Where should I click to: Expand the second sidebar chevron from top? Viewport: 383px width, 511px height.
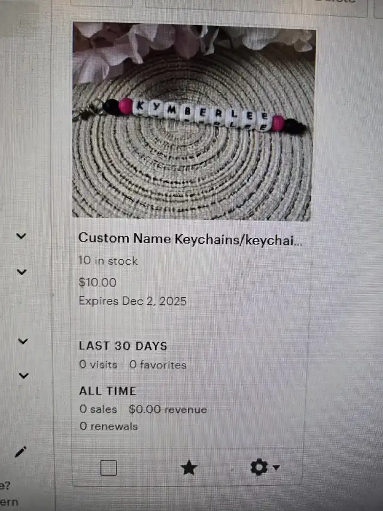click(22, 271)
